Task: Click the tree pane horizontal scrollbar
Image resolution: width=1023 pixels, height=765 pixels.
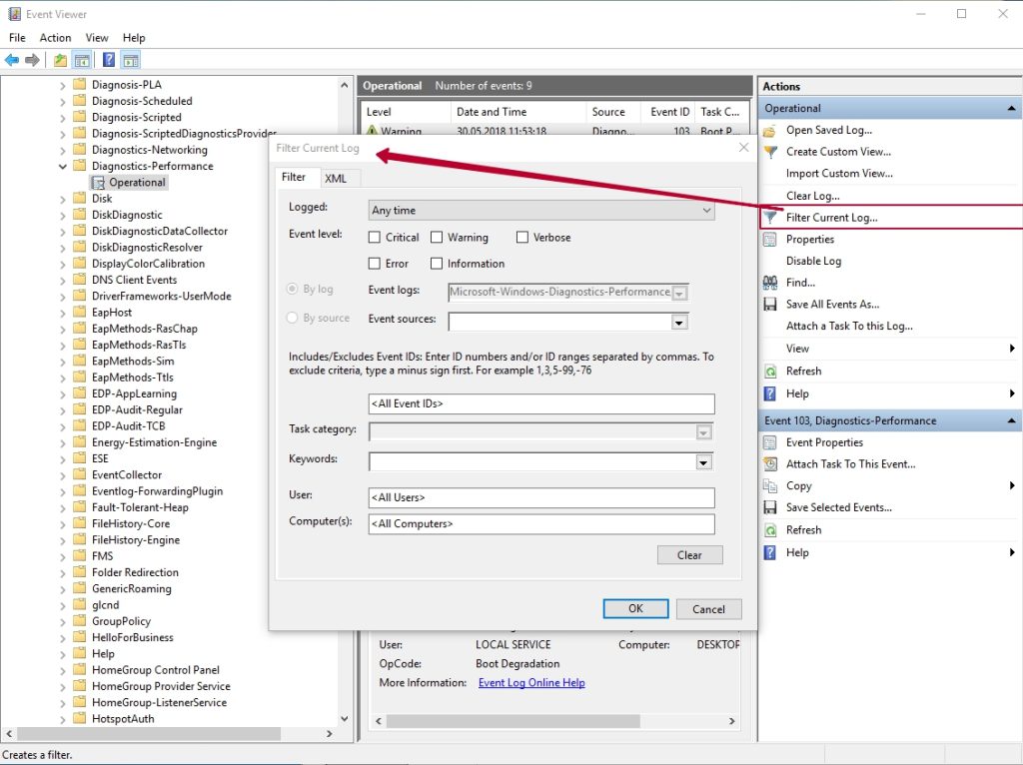Action: coord(149,734)
